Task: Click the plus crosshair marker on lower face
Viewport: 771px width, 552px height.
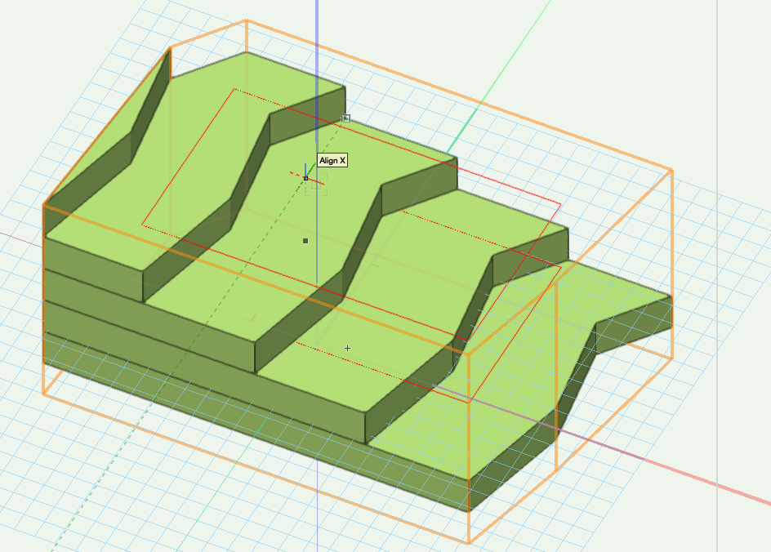Action: (347, 349)
